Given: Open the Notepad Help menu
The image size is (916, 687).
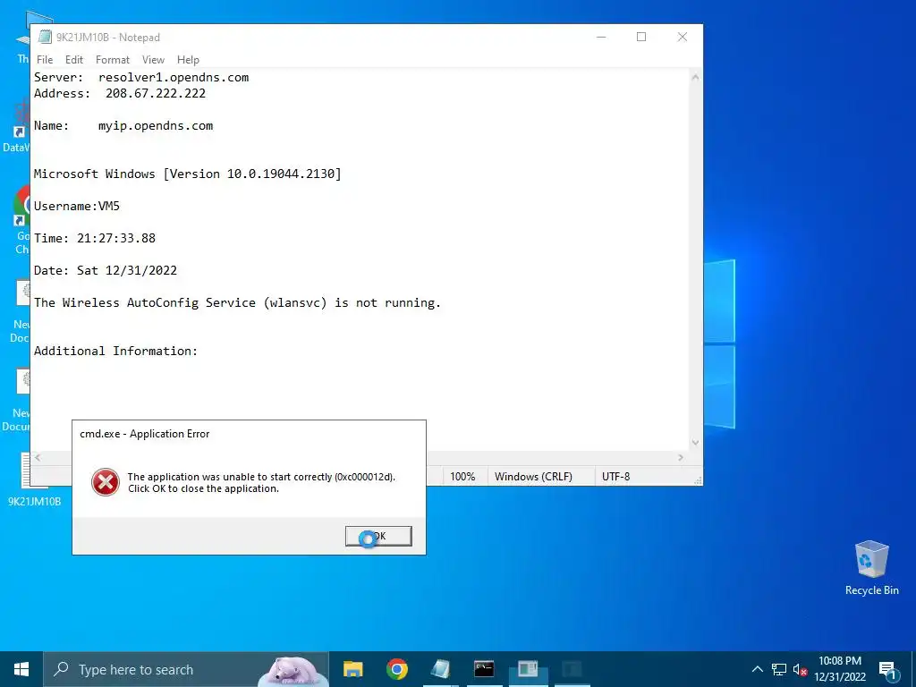Looking at the screenshot, I should tap(188, 60).
